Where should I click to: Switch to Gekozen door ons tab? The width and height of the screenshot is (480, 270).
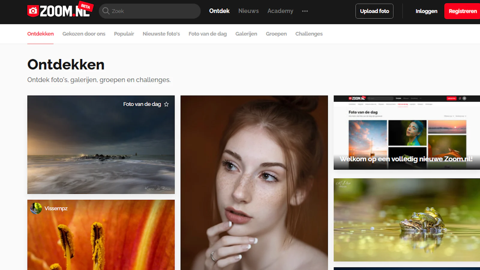pos(84,34)
